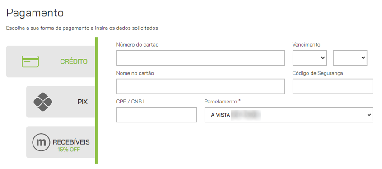Focus the Código de Segurança field
Viewport: 382px width, 169px height.
333,86
